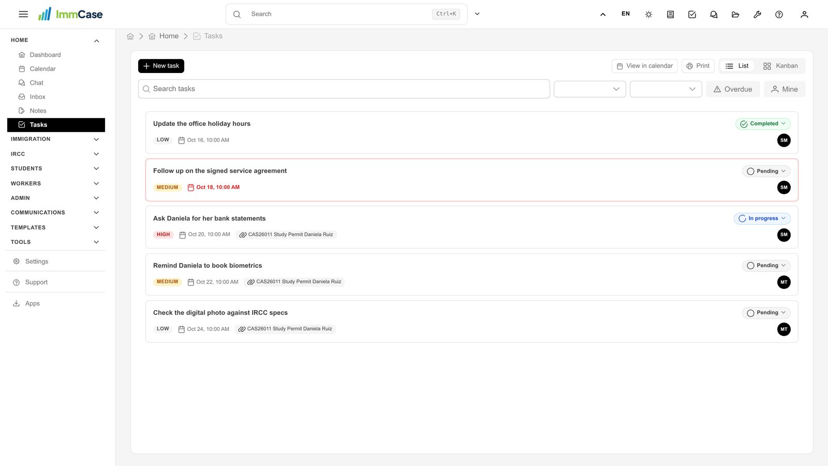Click View in calendar button
Screen dimensions: 828x466
click(644, 66)
